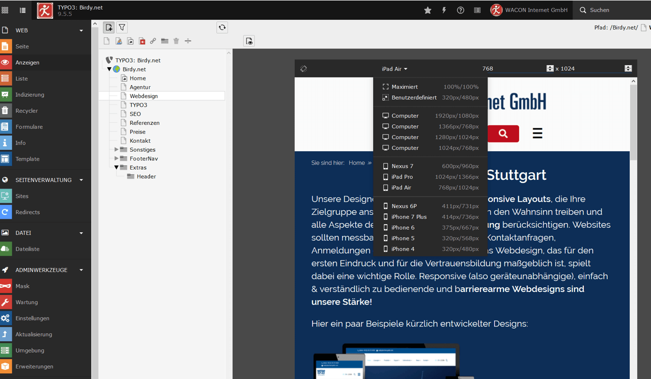Collapse the Extras folder in tree

(x=117, y=168)
